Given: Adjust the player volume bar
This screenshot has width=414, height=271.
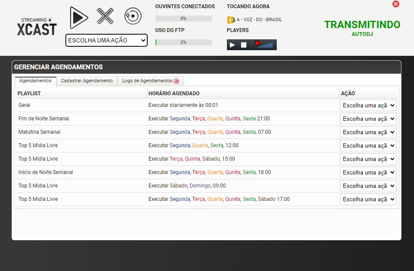Looking at the screenshot, I should [x=265, y=45].
